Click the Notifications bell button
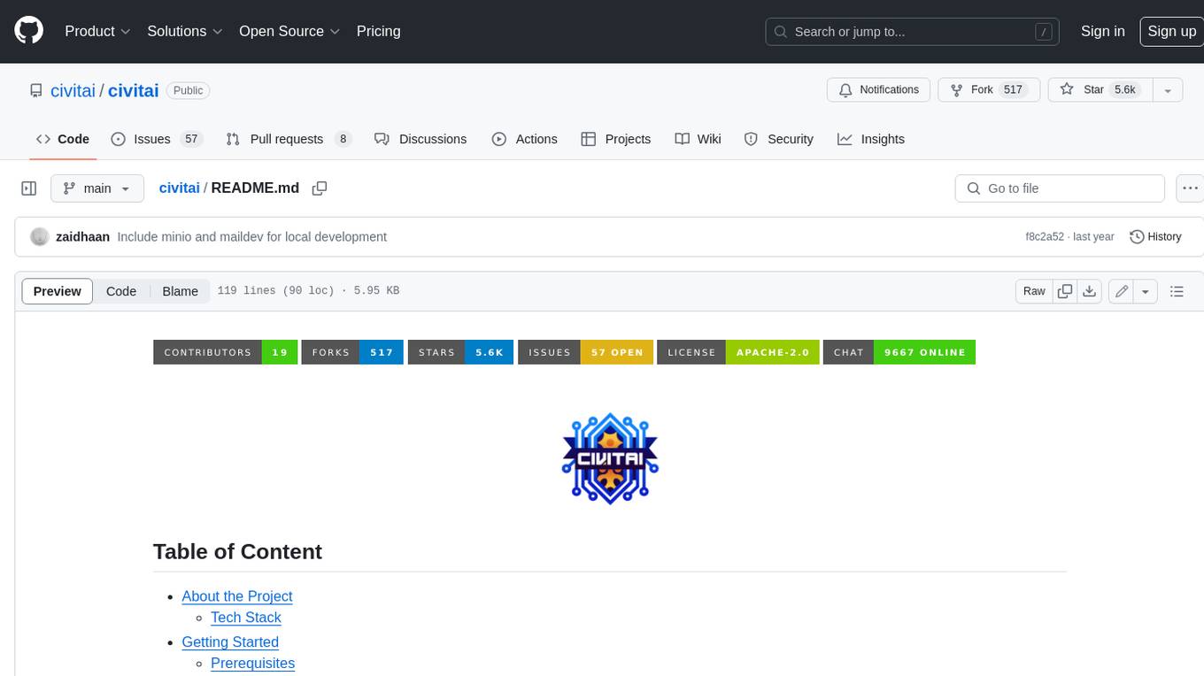The height and width of the screenshot is (676, 1204). coord(878,90)
